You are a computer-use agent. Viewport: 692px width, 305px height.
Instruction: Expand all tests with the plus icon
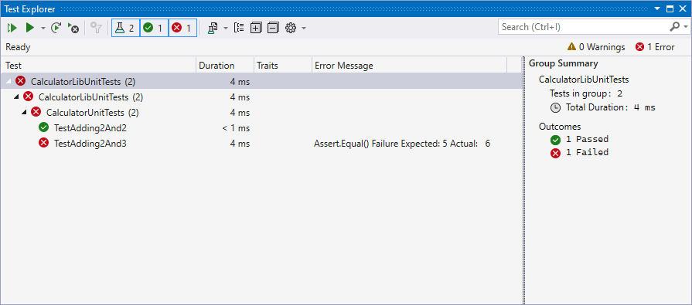click(256, 28)
